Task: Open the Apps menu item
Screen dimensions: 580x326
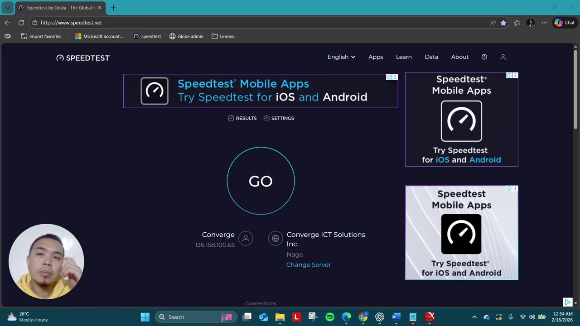Action: [x=376, y=57]
